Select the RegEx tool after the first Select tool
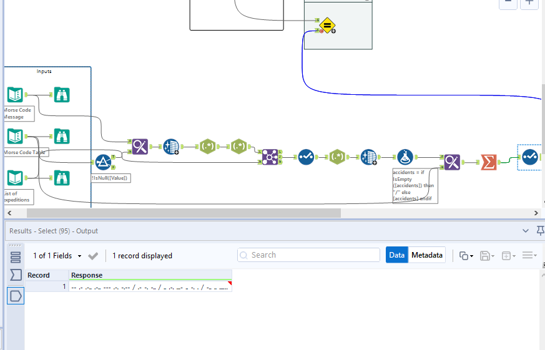Viewport: 545px width, 350px height. coord(337,157)
